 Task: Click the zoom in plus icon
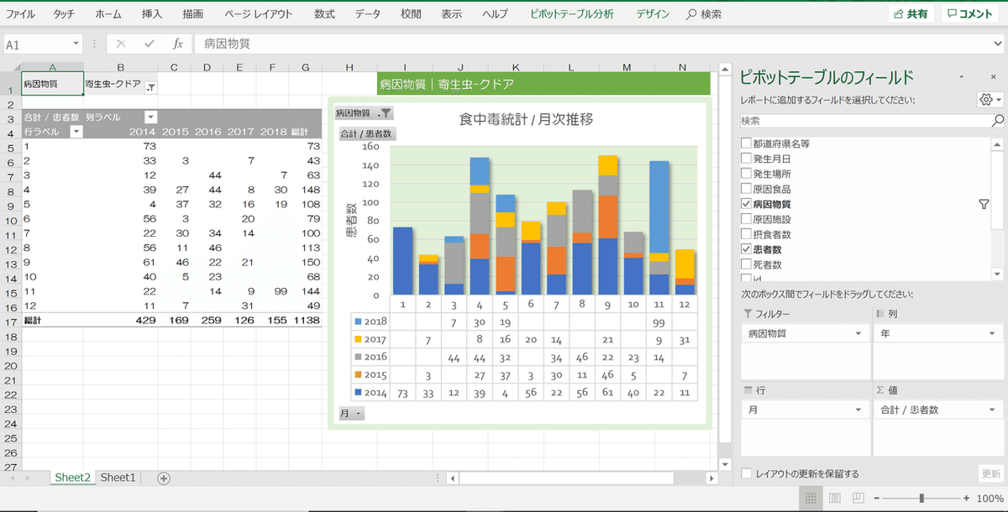coord(966,498)
